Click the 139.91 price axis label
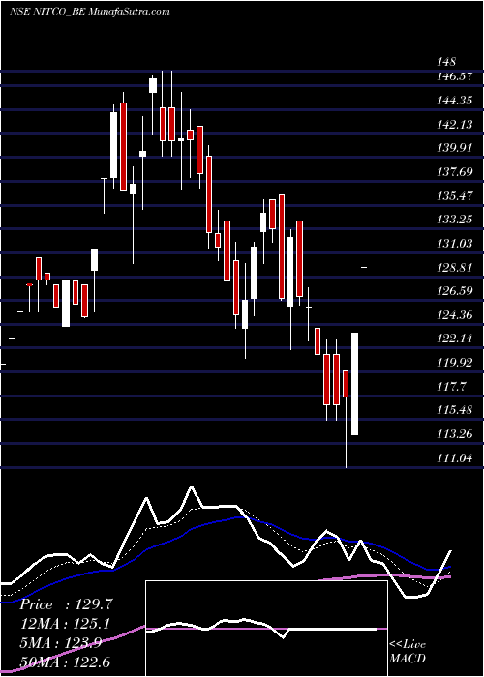Screen dimensions: 484x677 455,149
